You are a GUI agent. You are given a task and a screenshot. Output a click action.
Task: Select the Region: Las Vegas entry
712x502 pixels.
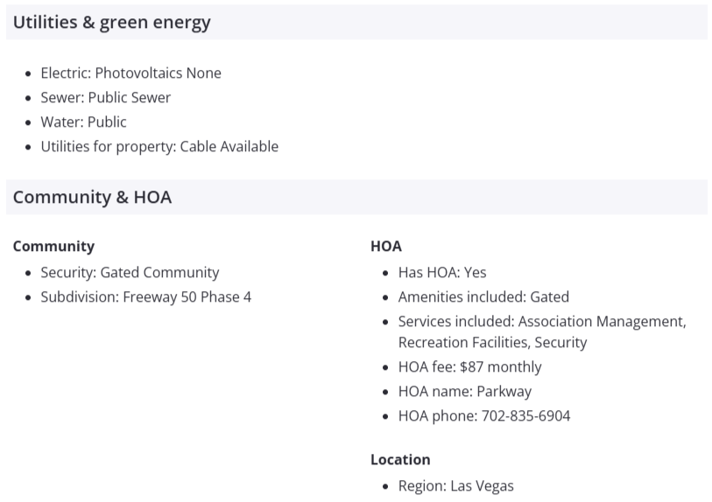click(x=455, y=486)
